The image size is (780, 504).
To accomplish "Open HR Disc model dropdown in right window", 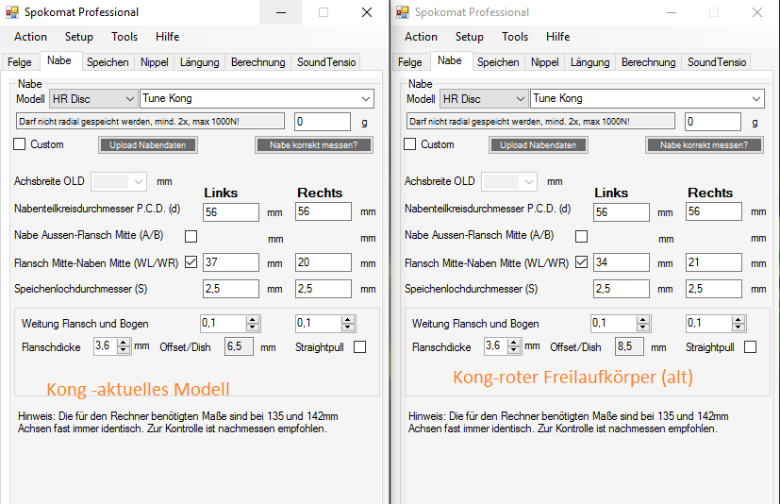I will (x=484, y=98).
